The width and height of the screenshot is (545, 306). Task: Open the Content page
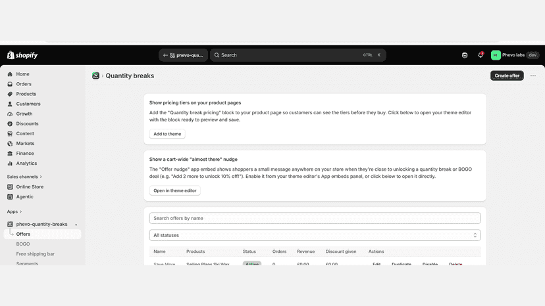point(25,133)
